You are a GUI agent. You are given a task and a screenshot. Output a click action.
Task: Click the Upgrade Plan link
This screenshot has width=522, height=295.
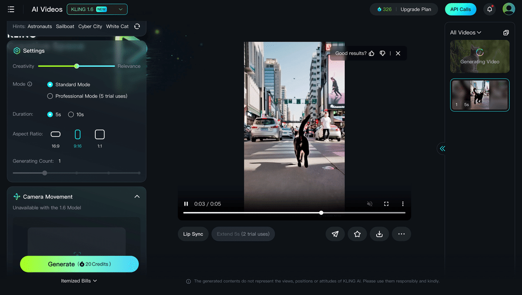[x=416, y=9]
